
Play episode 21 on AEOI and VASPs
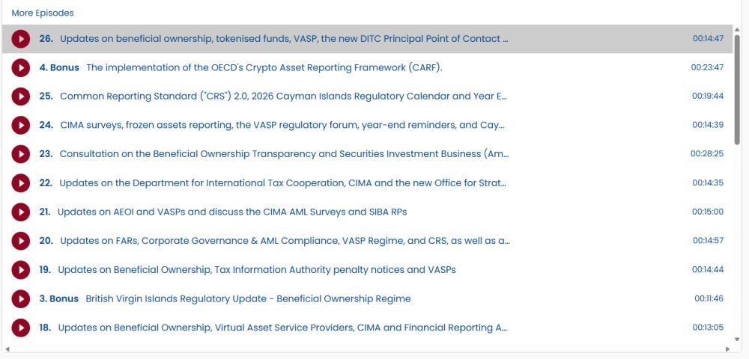[x=21, y=212]
